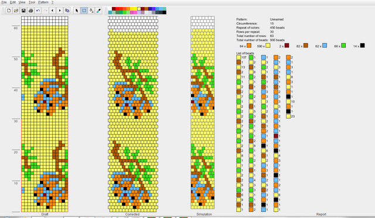Pick the black swatch in the palette
Viewport: 375px width, 218px height.
164,12
